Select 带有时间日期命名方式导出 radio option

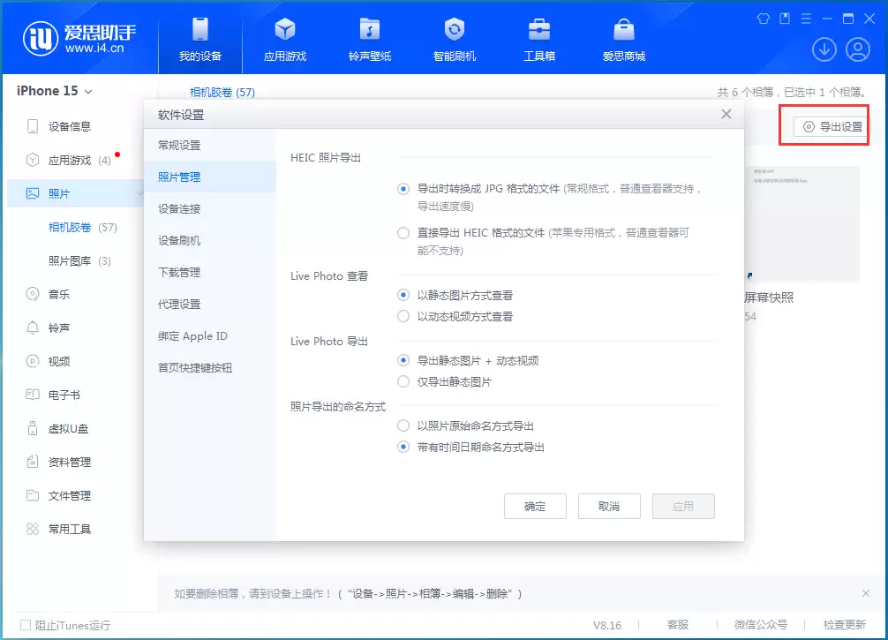[403, 447]
